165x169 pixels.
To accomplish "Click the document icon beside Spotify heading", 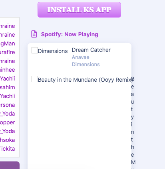I will pyautogui.click(x=34, y=34).
